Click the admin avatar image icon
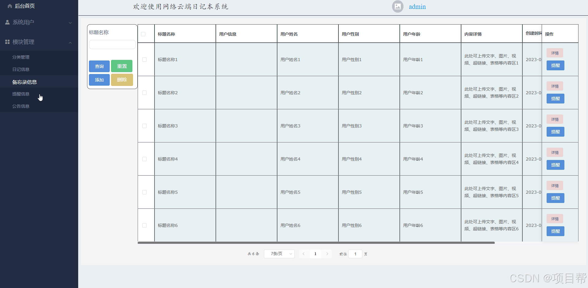This screenshot has width=588, height=288. (x=398, y=6)
